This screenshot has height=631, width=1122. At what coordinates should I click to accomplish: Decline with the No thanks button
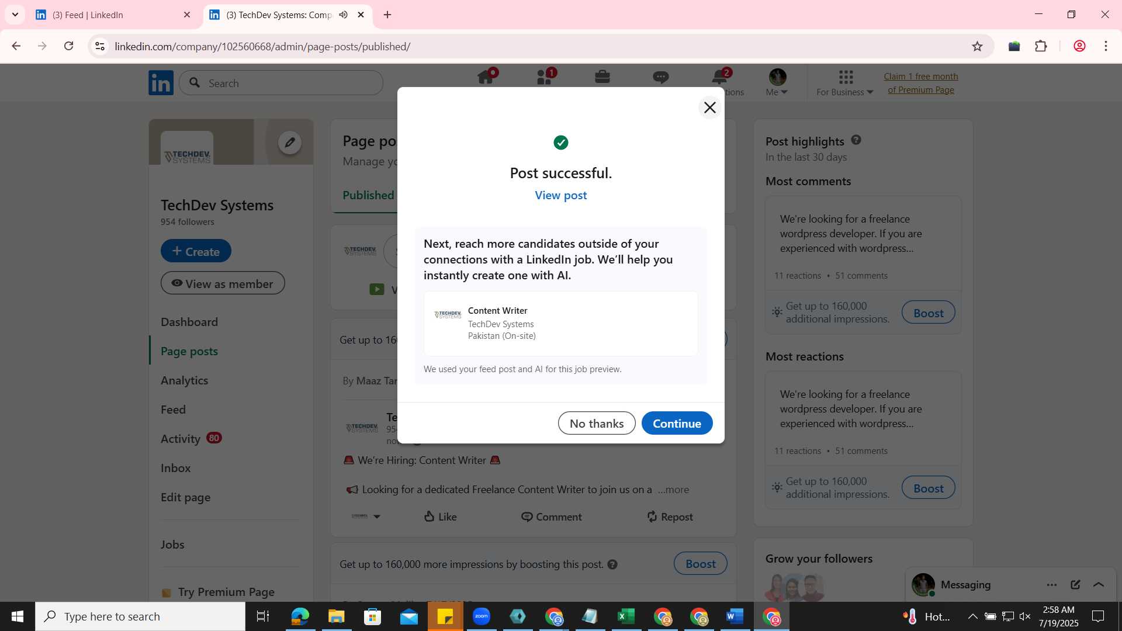coord(597,423)
